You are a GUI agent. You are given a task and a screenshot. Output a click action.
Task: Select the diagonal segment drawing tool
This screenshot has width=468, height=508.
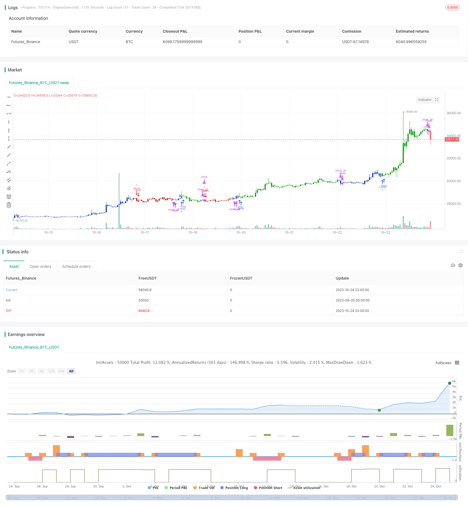[x=9, y=163]
